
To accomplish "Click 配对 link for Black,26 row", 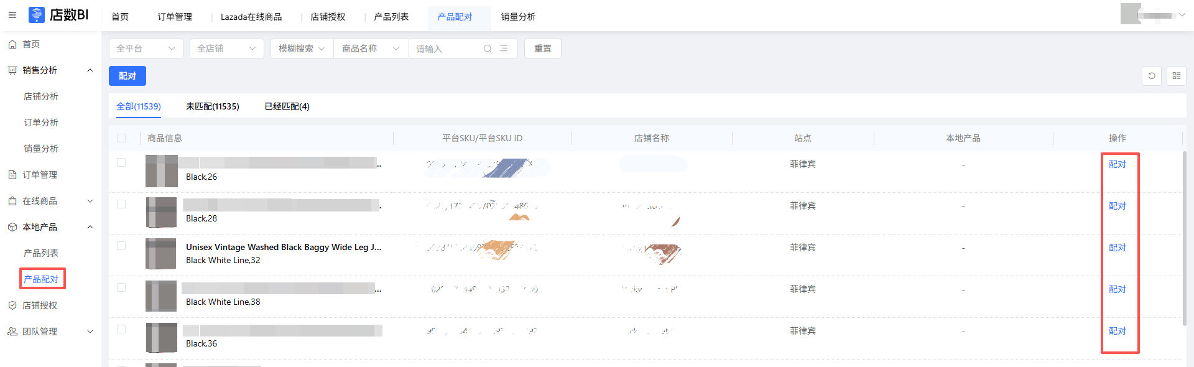I will pyautogui.click(x=1118, y=164).
